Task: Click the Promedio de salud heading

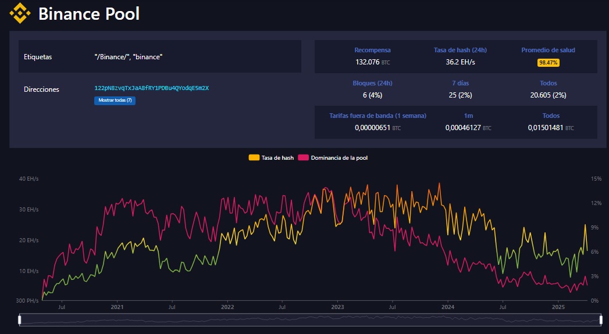Action: pos(548,50)
